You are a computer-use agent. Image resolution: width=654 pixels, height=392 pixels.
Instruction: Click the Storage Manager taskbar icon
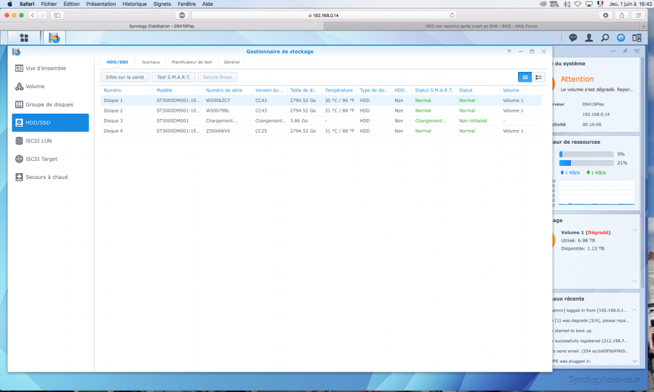point(54,38)
